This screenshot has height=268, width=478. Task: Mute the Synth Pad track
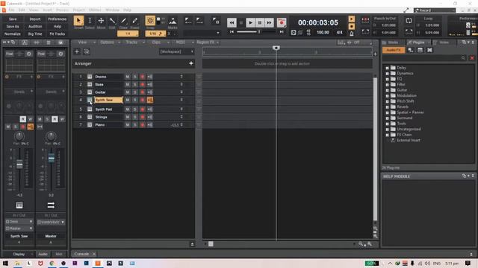click(x=128, y=109)
